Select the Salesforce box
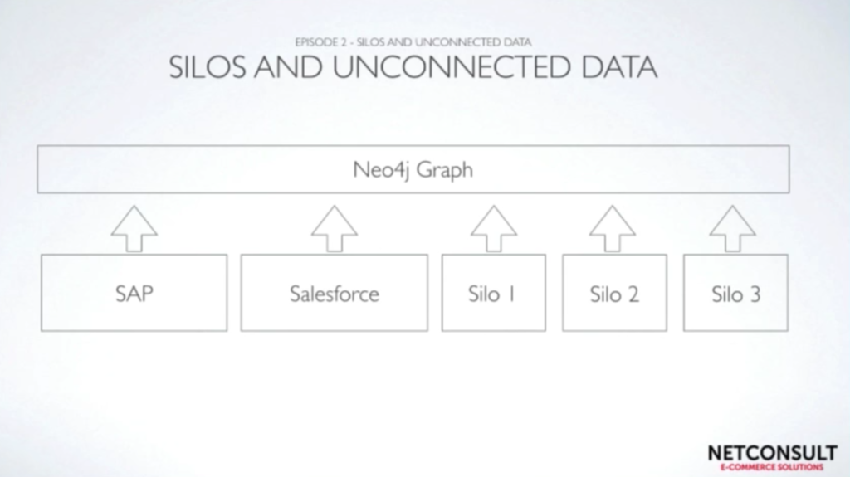Image resolution: width=850 pixels, height=477 pixels. [335, 293]
